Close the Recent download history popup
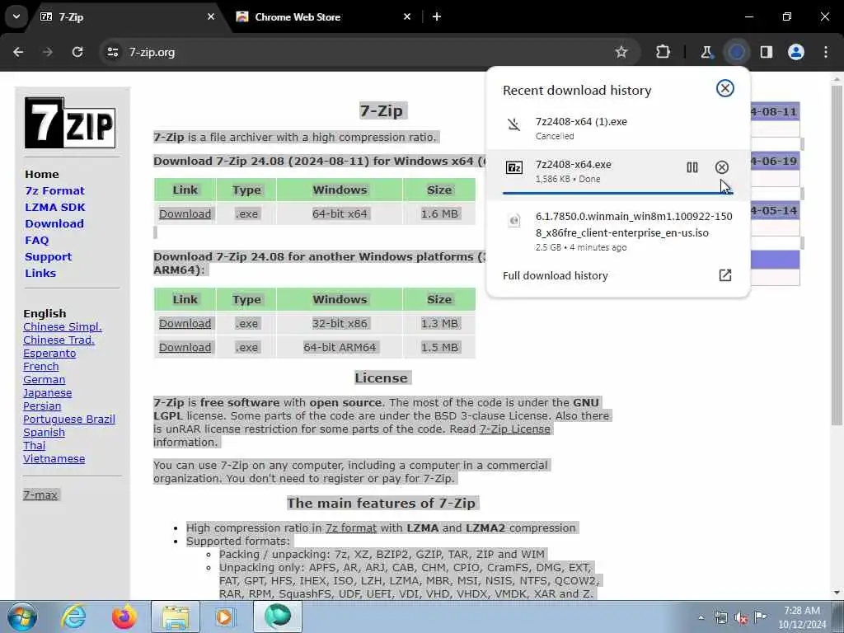Viewport: 844px width, 633px height. pyautogui.click(x=725, y=88)
